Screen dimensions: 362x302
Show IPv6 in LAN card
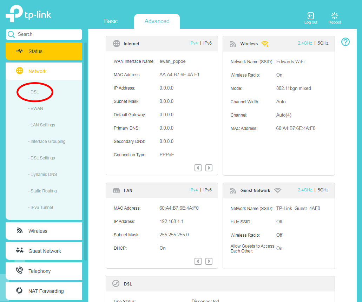207,190
